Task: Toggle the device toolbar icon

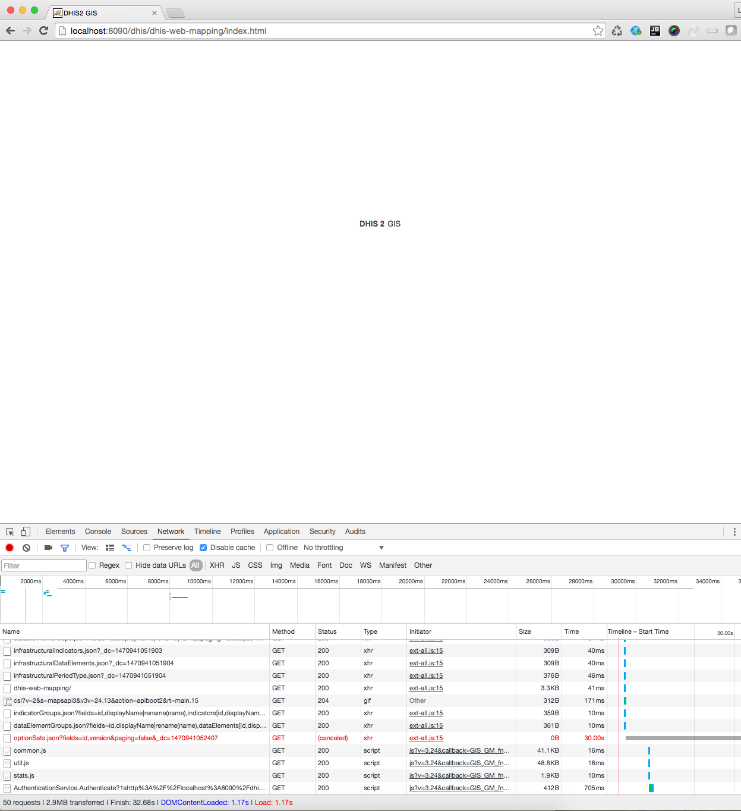Action: pyautogui.click(x=26, y=532)
